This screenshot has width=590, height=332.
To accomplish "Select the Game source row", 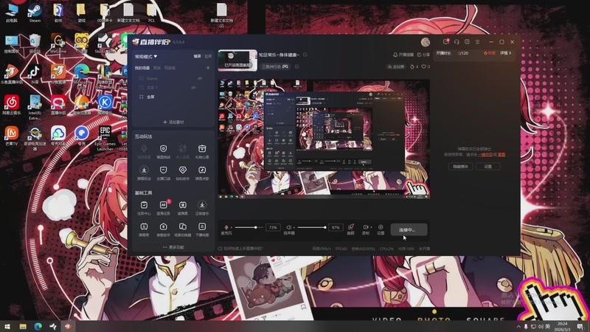I will [173, 78].
